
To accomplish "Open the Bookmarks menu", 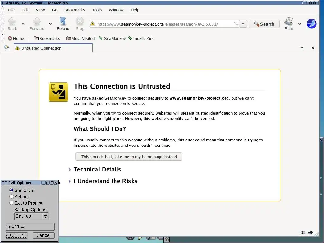I will pos(75,10).
